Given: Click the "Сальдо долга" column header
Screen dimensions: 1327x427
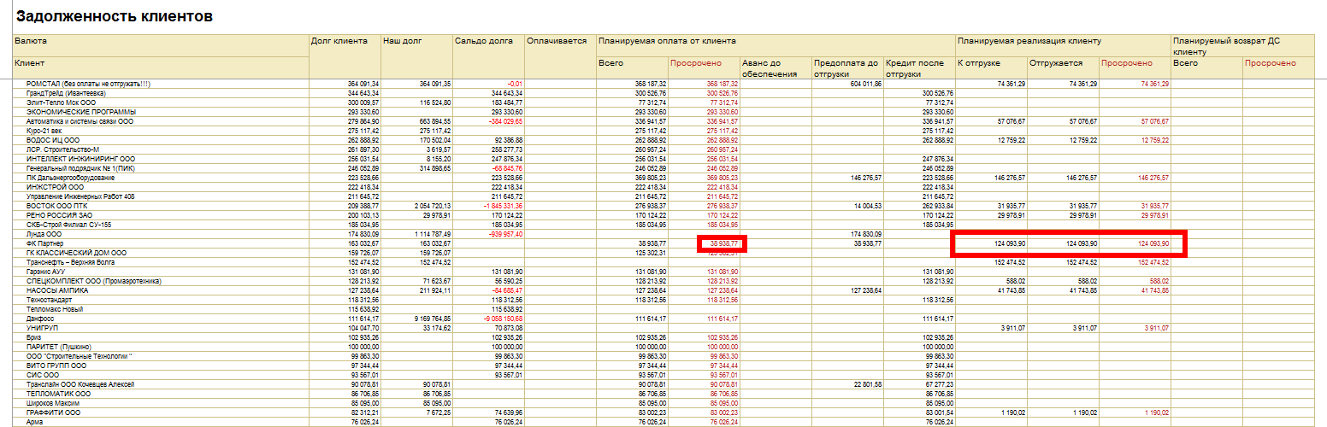Looking at the screenshot, I should tap(478, 40).
